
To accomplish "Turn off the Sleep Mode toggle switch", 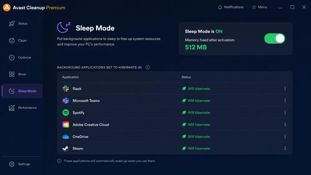I will coord(275,39).
